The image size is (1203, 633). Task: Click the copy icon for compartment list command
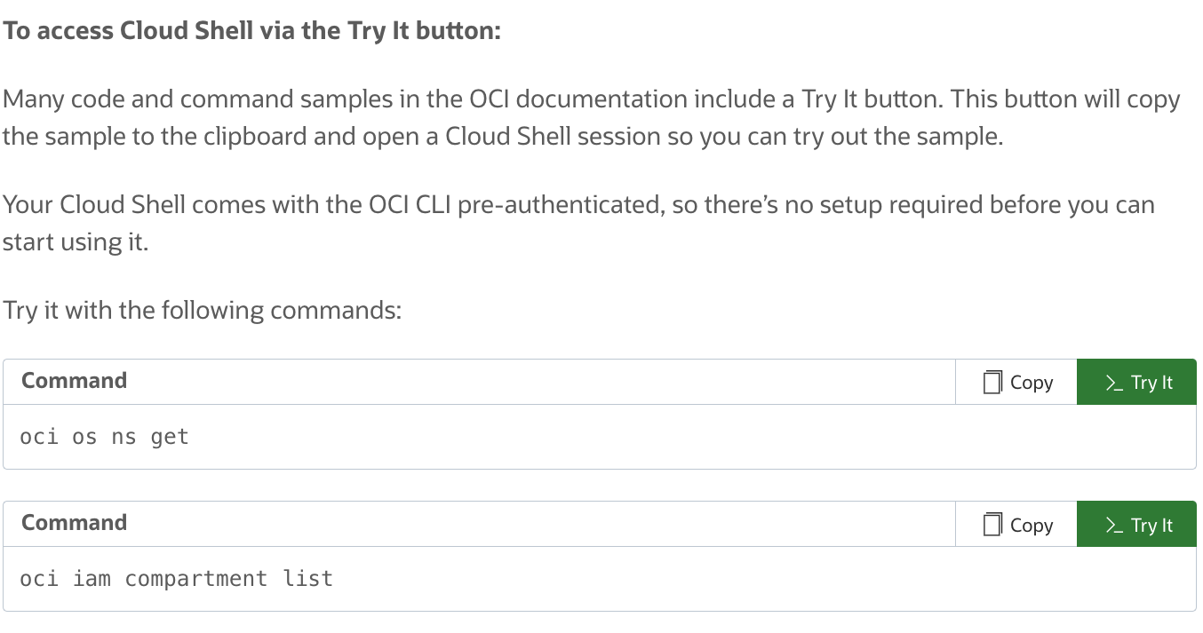992,526
